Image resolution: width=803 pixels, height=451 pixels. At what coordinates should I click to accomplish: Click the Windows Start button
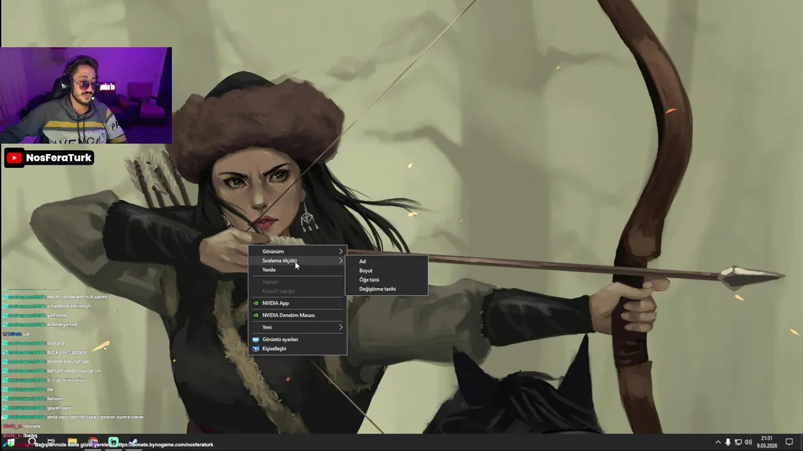point(11,442)
